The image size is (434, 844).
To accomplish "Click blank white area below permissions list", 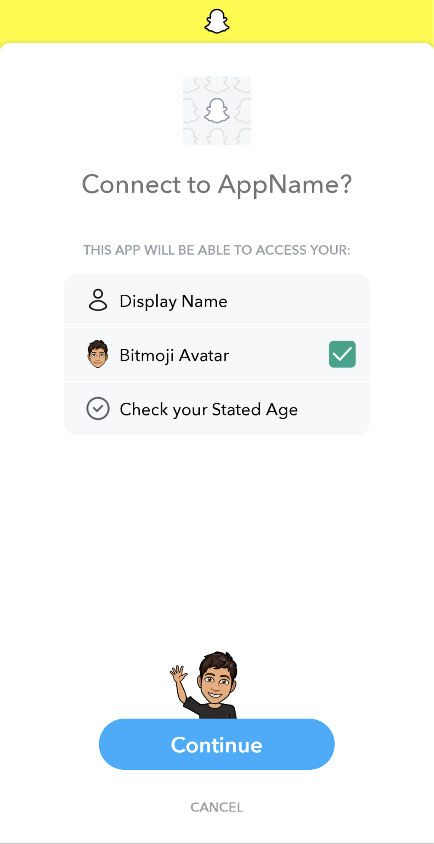I will [217, 528].
